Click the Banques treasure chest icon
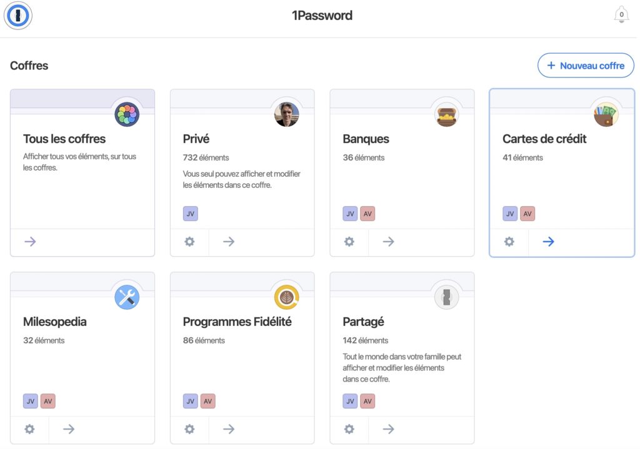 447,114
